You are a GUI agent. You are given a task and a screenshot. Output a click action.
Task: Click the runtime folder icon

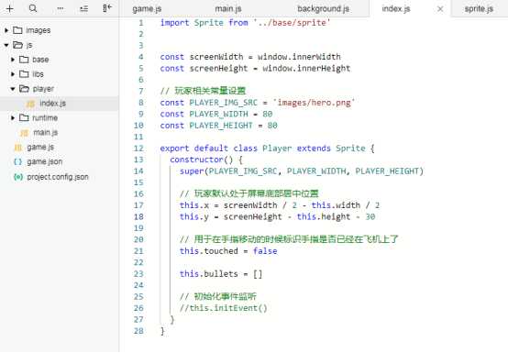coord(24,117)
